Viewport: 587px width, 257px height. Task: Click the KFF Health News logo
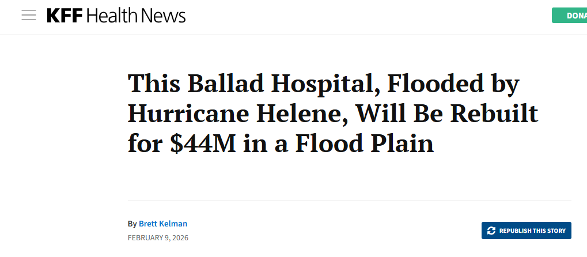(116, 16)
